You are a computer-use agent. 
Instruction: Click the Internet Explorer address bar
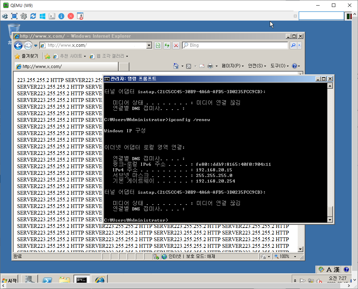93,45
